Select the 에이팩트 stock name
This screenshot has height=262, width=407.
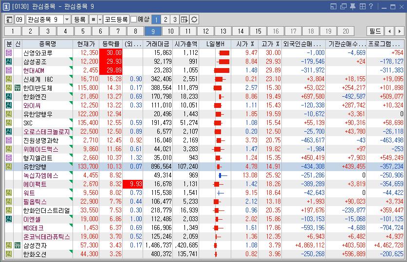coord(35,184)
